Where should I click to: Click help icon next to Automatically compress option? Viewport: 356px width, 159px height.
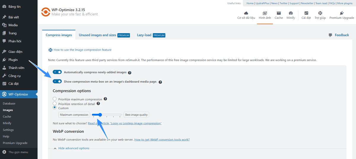[130, 72]
